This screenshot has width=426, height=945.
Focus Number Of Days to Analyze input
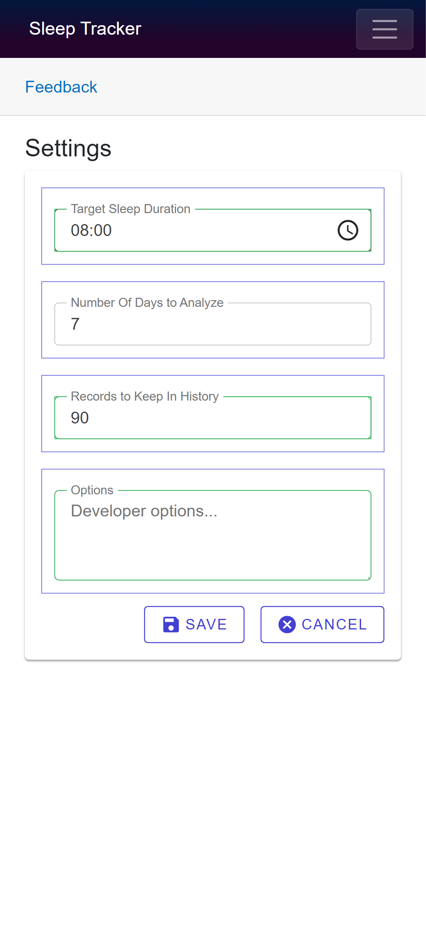point(213,324)
